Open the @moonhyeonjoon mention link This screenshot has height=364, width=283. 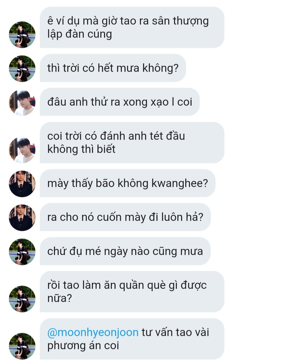(x=93, y=333)
